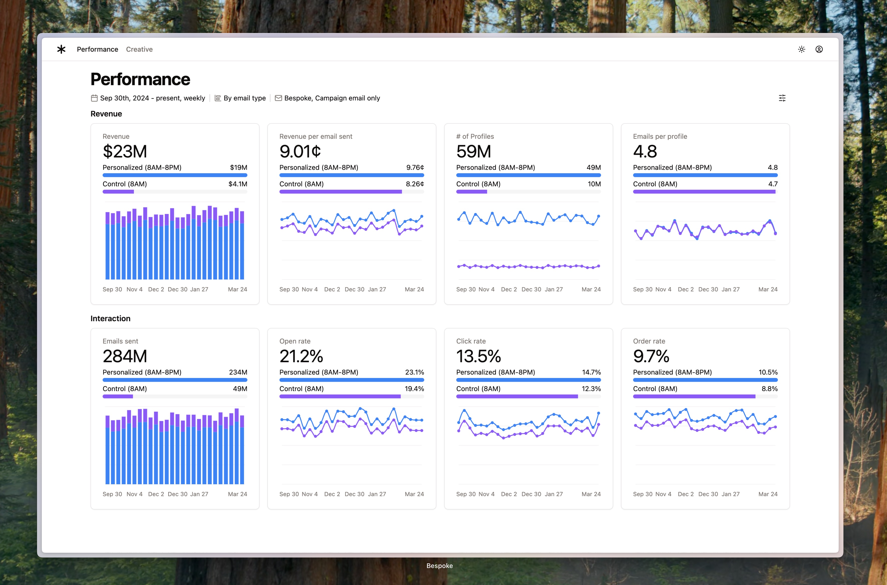Click the asterisk logo in the top bar
The height and width of the screenshot is (585, 887).
coord(61,49)
